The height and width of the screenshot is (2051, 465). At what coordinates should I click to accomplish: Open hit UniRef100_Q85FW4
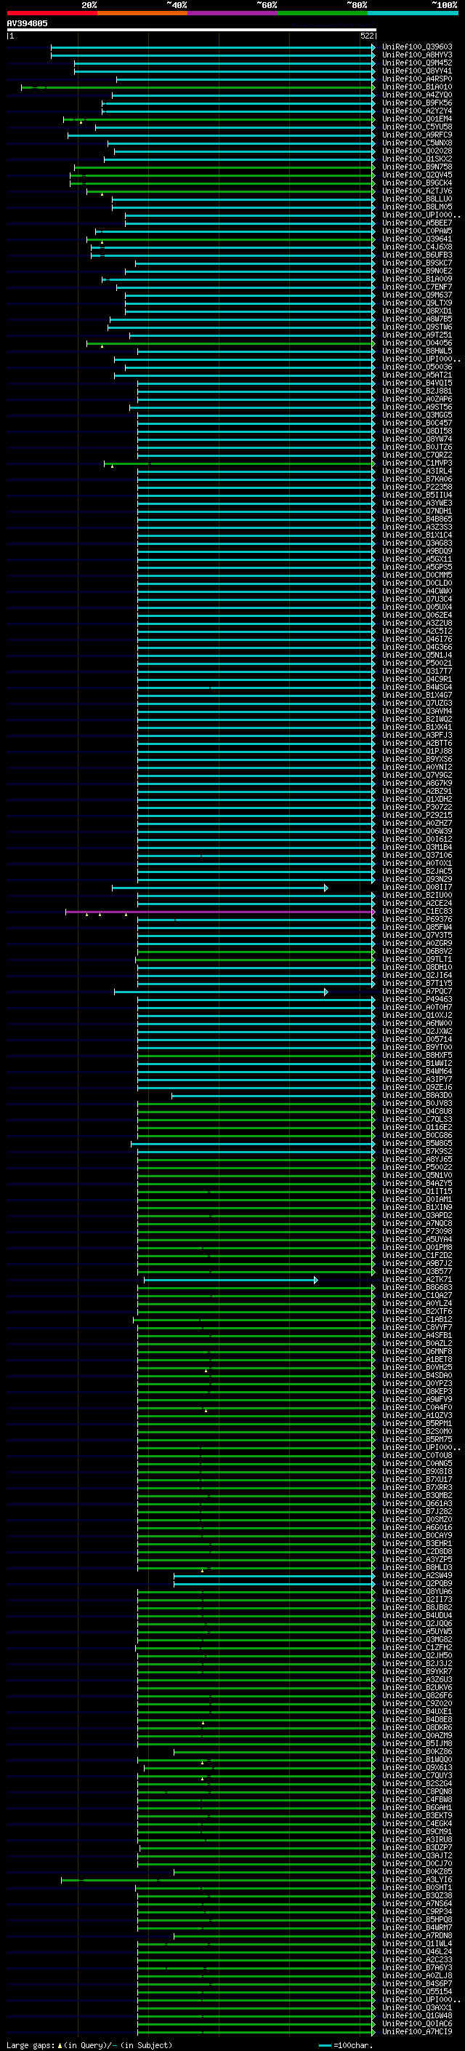[416, 927]
